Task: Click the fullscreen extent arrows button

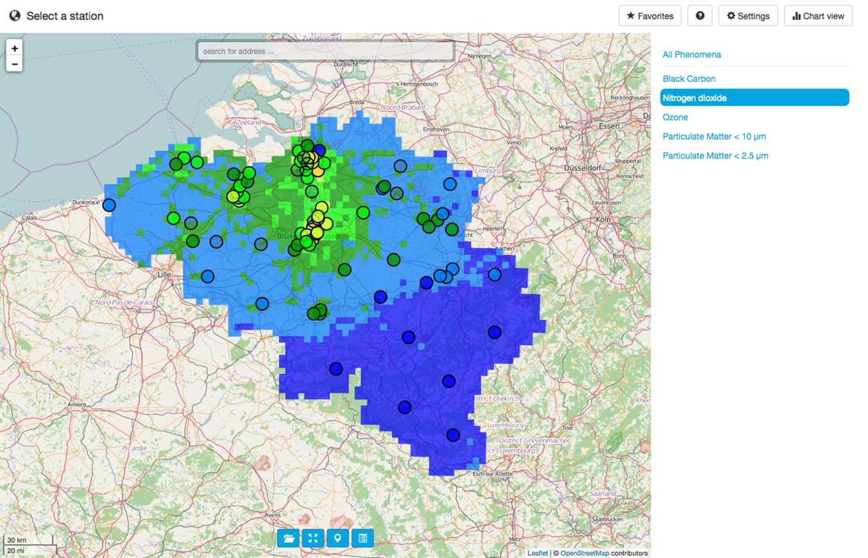Action: coord(313,538)
